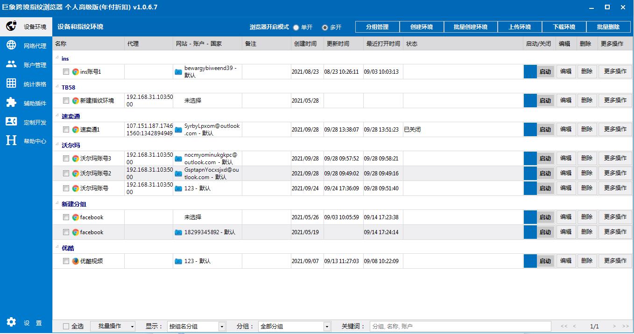
Task: Open the 设备环境 sidebar icon
Action: 11,27
